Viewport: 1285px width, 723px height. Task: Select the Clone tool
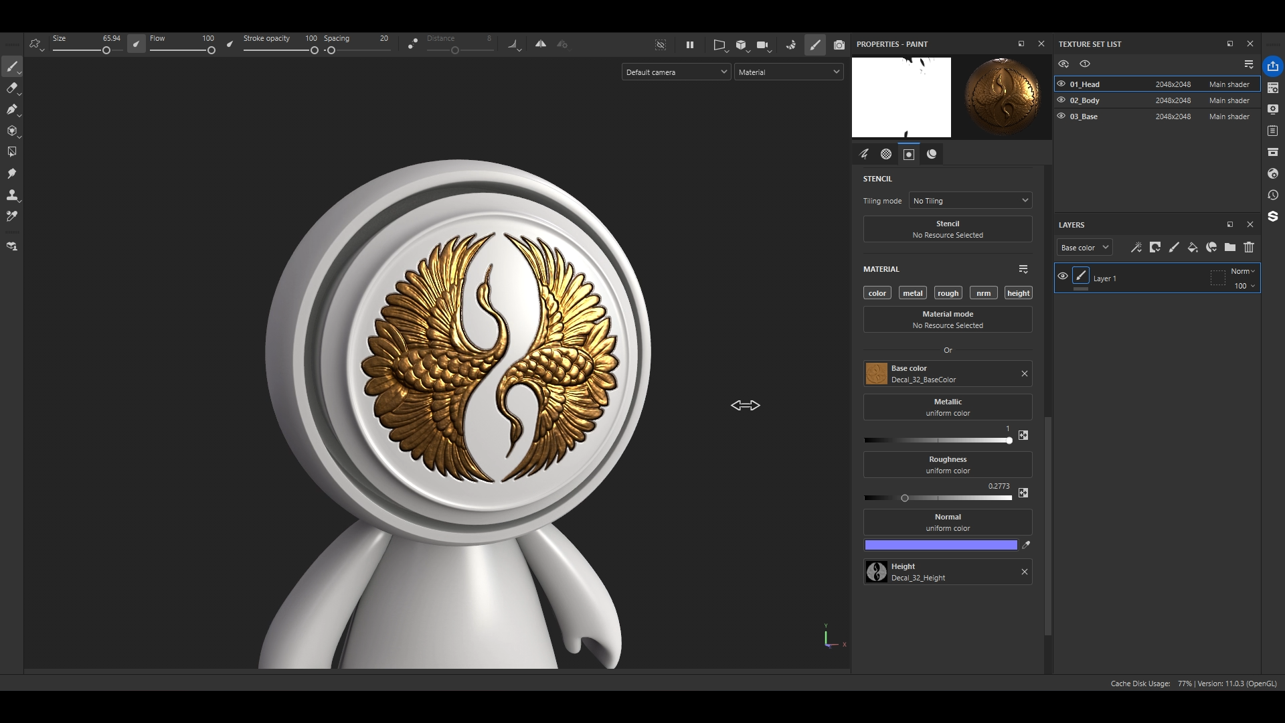click(11, 195)
